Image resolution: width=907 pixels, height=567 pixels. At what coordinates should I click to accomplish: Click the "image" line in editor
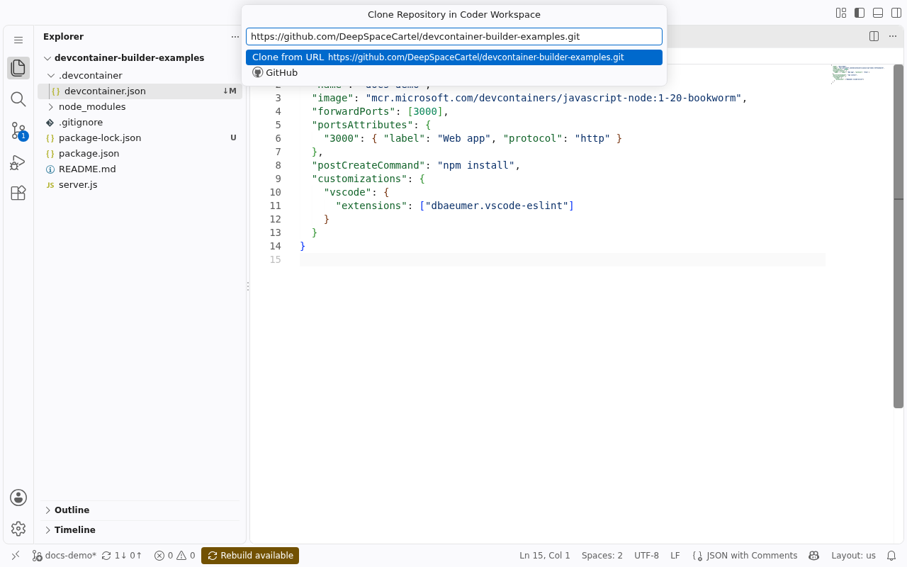(529, 98)
